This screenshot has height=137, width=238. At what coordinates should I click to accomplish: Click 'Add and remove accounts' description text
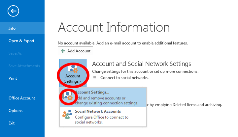click(x=107, y=101)
